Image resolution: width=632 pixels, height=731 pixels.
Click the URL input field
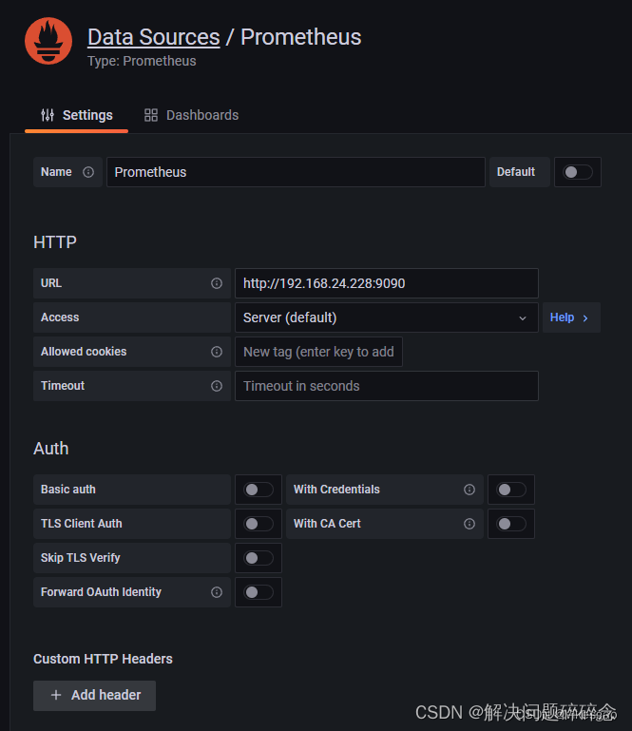point(387,283)
